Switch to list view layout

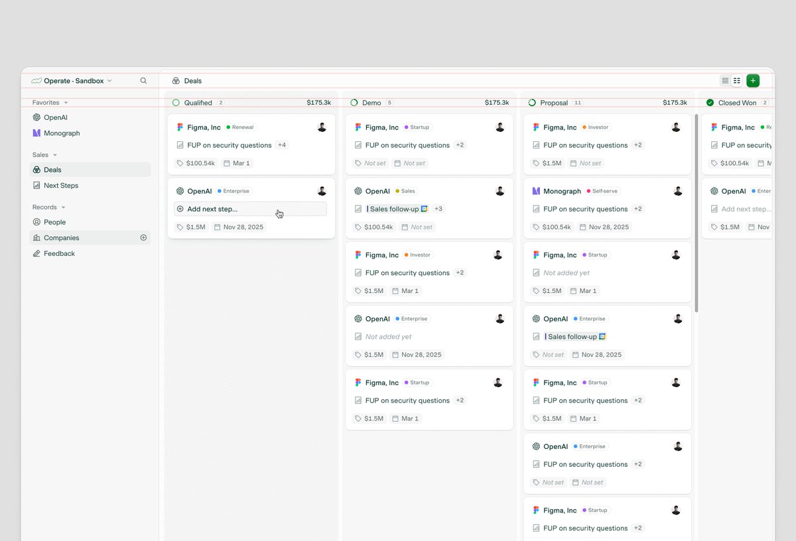[725, 81]
